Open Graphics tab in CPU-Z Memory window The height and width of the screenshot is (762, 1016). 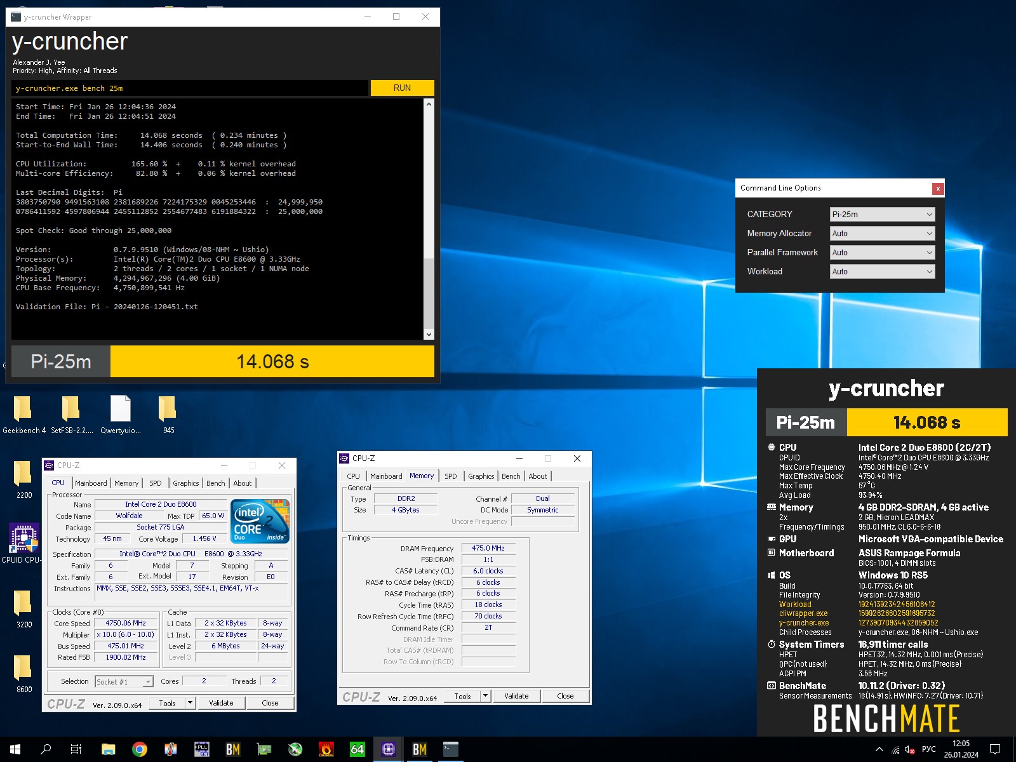click(481, 476)
